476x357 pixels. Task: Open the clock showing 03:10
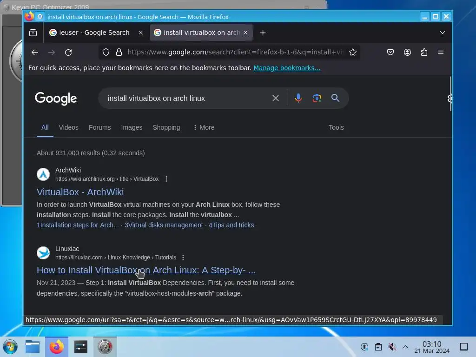pos(432,347)
